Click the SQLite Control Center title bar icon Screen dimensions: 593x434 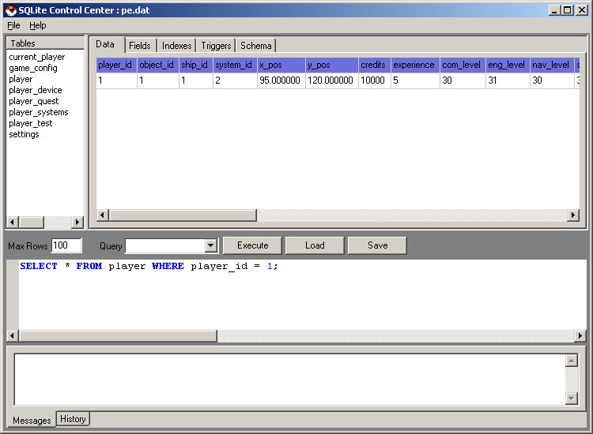coord(10,9)
